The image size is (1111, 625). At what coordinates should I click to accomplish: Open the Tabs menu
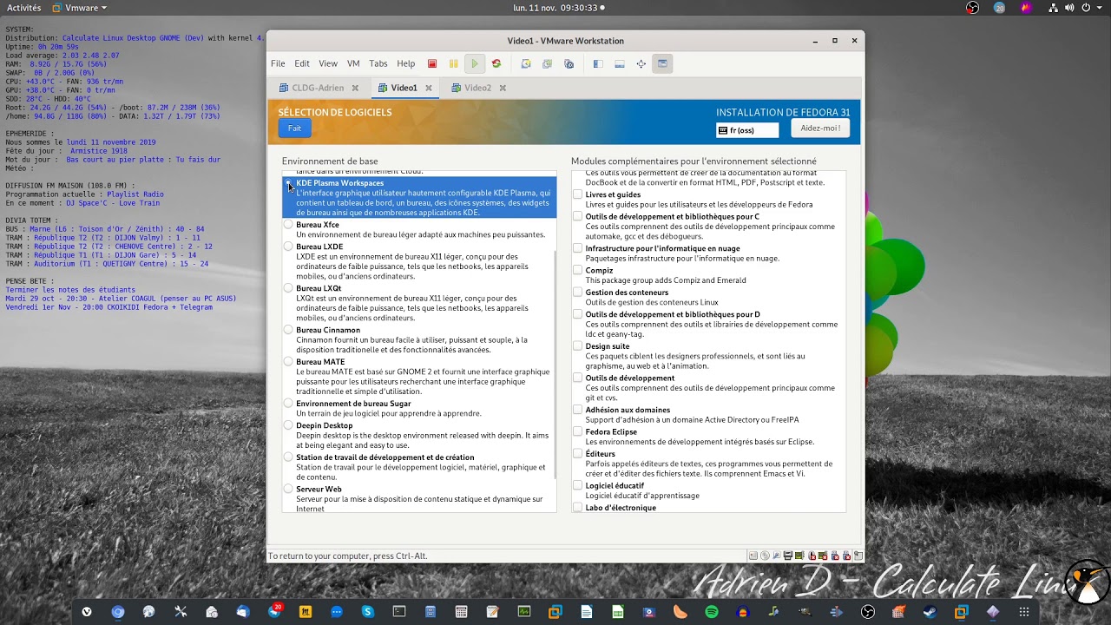[x=378, y=63]
